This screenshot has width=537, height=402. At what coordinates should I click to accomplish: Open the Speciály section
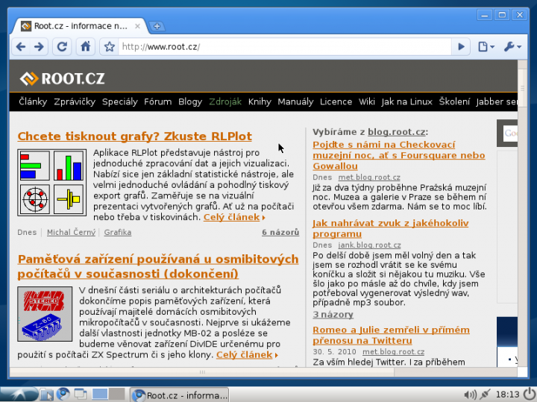tap(120, 101)
